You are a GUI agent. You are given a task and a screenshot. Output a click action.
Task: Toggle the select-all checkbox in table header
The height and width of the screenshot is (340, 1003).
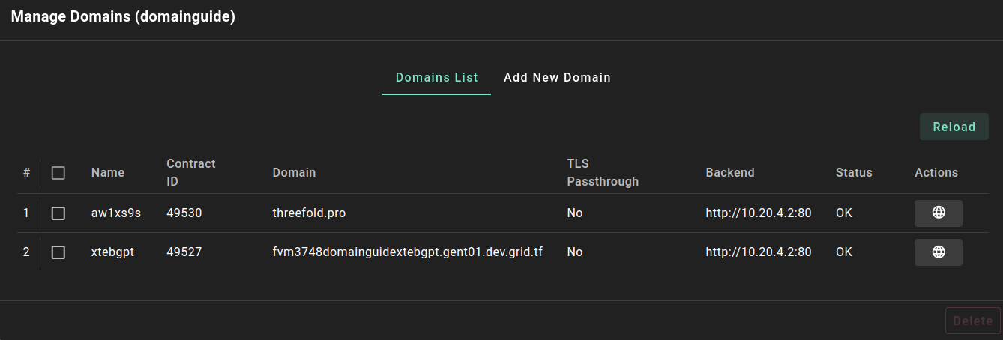point(58,173)
